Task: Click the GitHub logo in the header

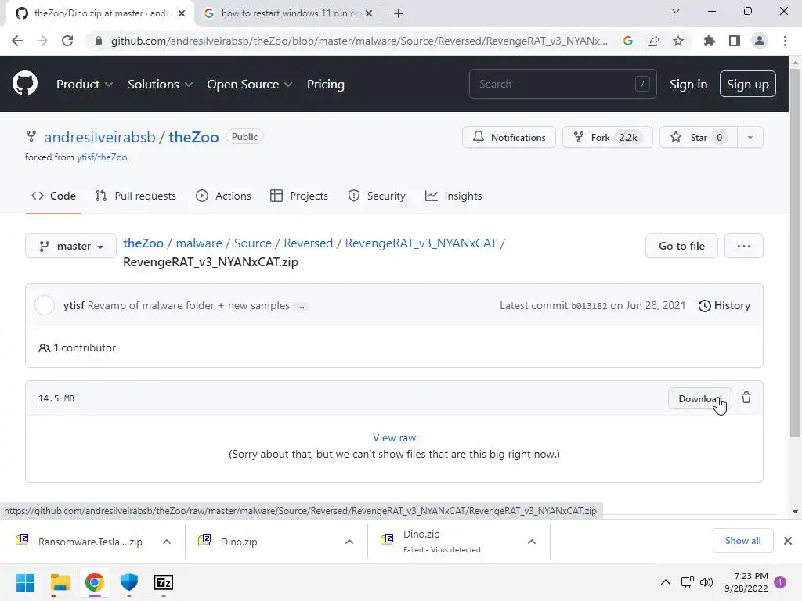Action: pos(25,84)
